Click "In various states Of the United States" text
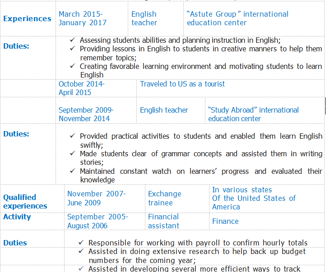This screenshot has width=326, height=272. pyautogui.click(x=254, y=198)
